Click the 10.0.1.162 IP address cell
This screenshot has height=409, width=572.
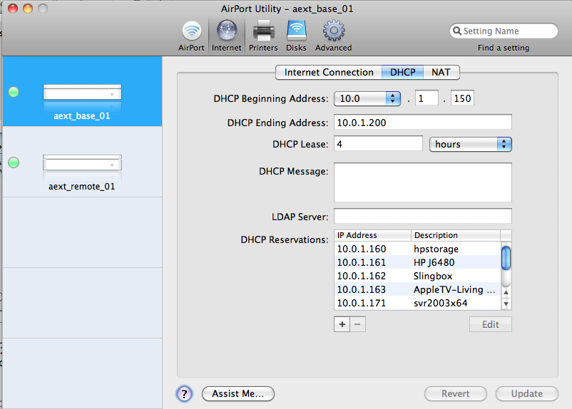[361, 276]
